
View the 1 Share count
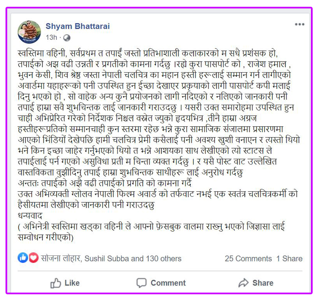coord(289,258)
